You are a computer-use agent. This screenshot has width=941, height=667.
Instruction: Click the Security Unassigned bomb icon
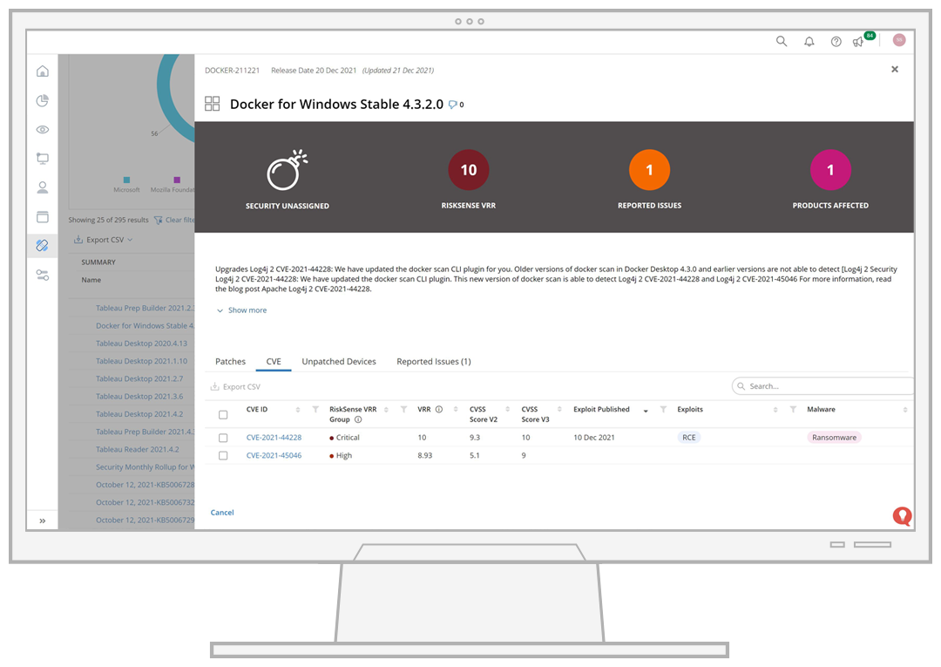click(x=287, y=170)
